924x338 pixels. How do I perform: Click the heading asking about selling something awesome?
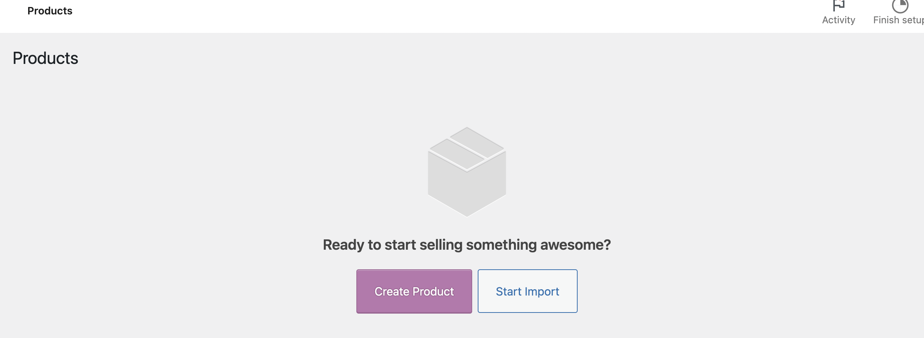467,244
